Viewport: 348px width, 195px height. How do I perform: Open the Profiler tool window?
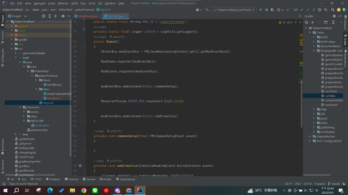(105, 179)
